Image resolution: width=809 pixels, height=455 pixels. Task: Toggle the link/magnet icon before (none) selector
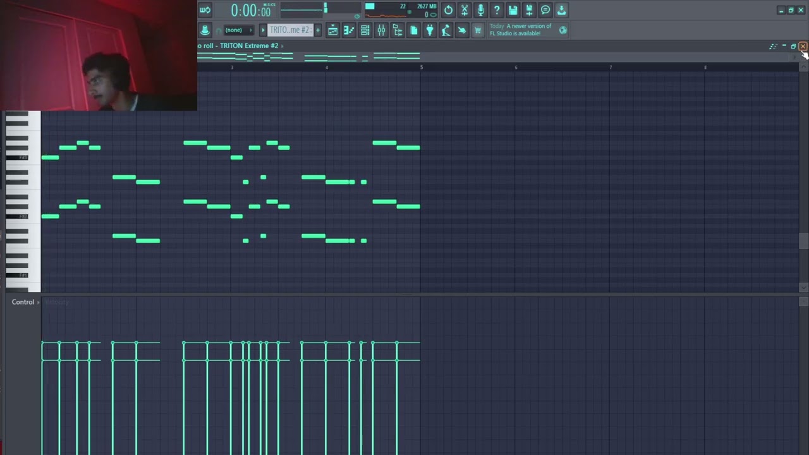[x=219, y=30]
